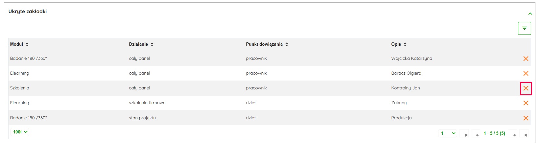540x143 pixels.
Task: Select the Szkolenia module cell
Action: (x=20, y=88)
